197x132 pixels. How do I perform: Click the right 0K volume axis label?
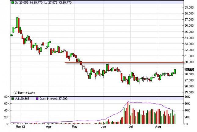pyautogui.click(x=186, y=124)
